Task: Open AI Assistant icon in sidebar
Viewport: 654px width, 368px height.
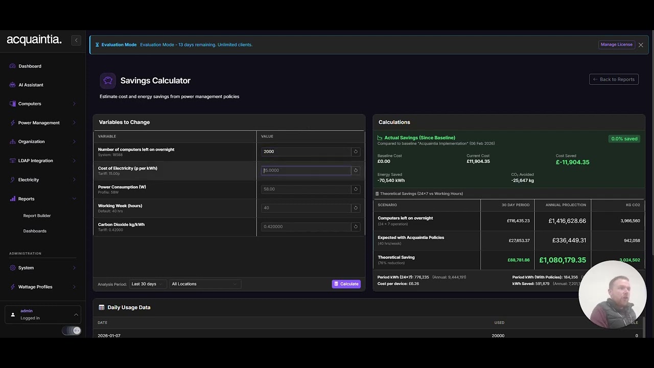Action: [13, 85]
